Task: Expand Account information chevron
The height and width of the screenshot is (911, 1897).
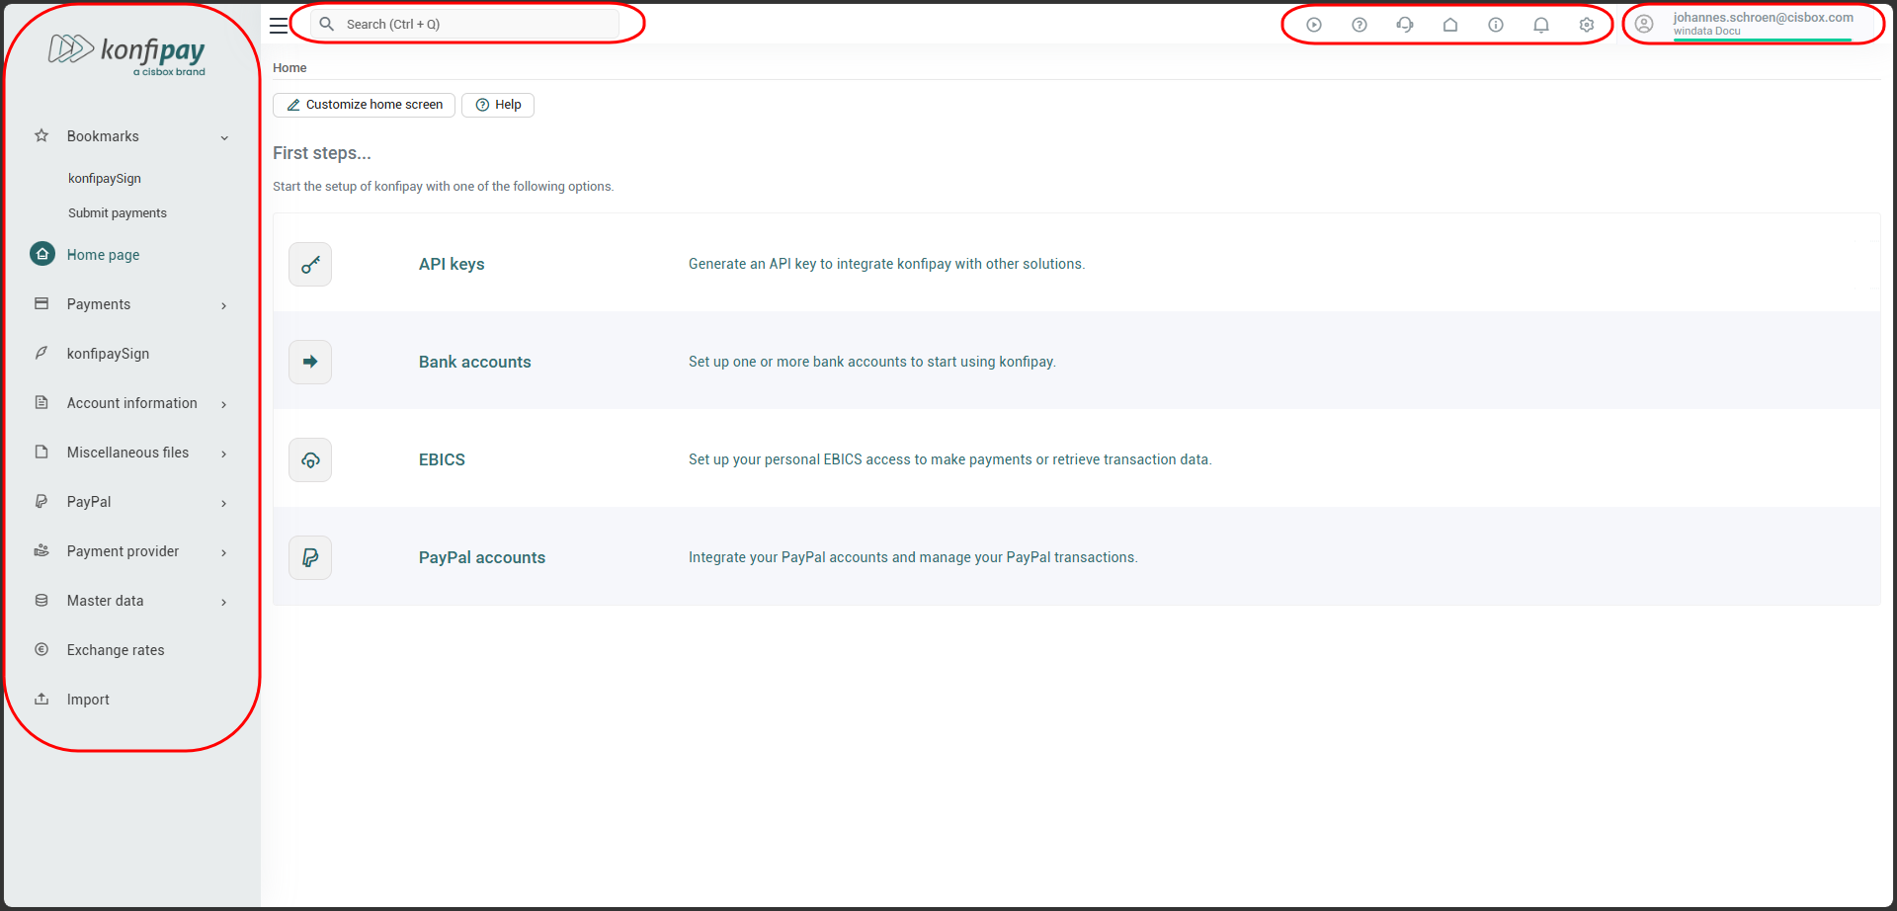Action: (x=224, y=404)
